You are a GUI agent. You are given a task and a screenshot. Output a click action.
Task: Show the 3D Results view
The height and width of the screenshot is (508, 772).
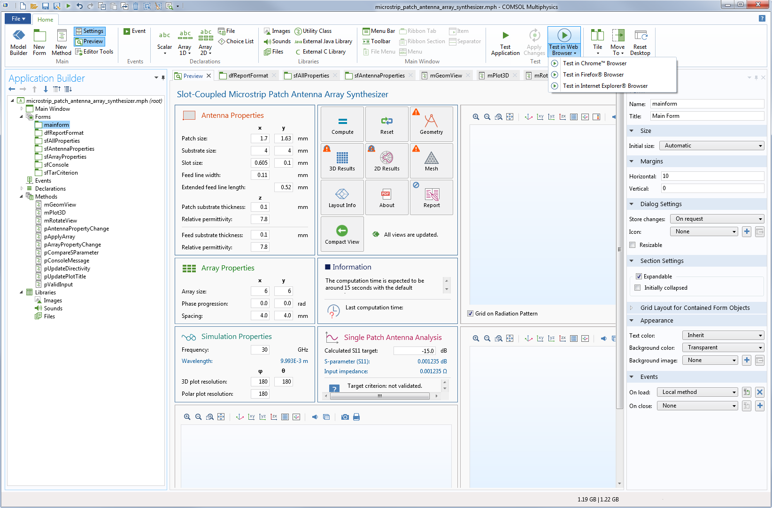[342, 161]
